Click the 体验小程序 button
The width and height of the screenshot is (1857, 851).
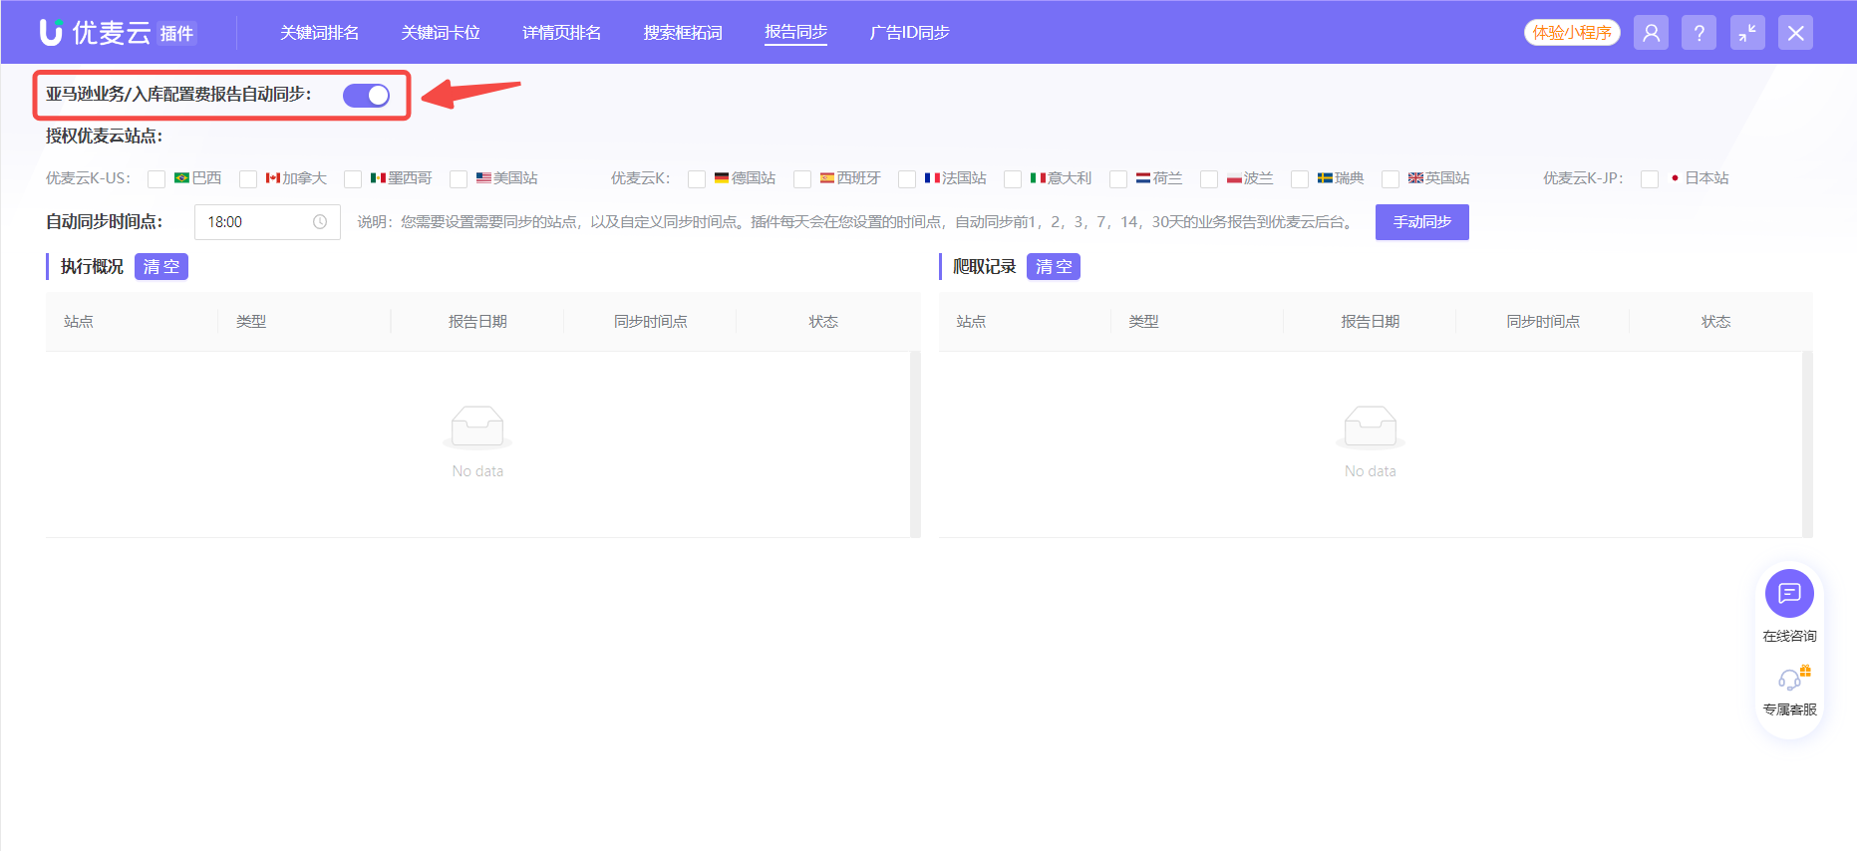point(1572,33)
